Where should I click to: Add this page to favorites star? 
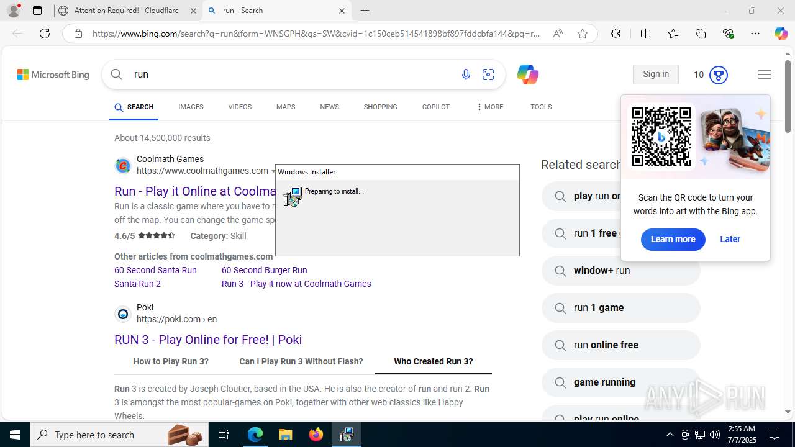coord(583,34)
